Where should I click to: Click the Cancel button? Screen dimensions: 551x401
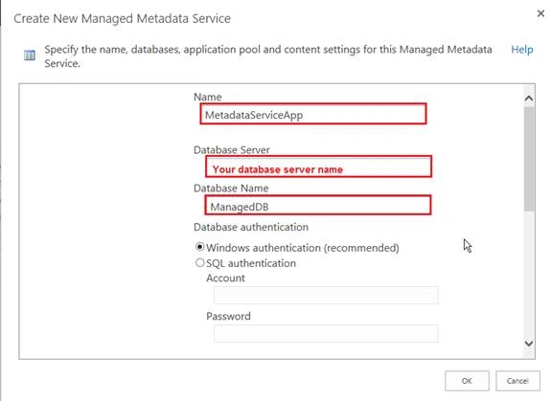coord(517,381)
